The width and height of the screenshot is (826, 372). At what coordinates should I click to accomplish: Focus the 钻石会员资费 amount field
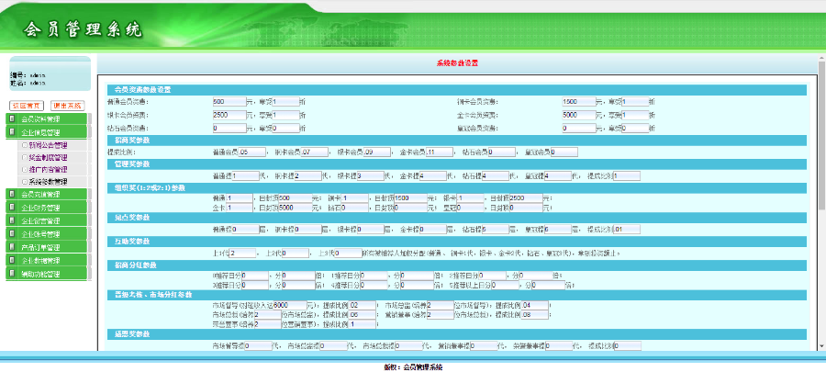(x=229, y=128)
